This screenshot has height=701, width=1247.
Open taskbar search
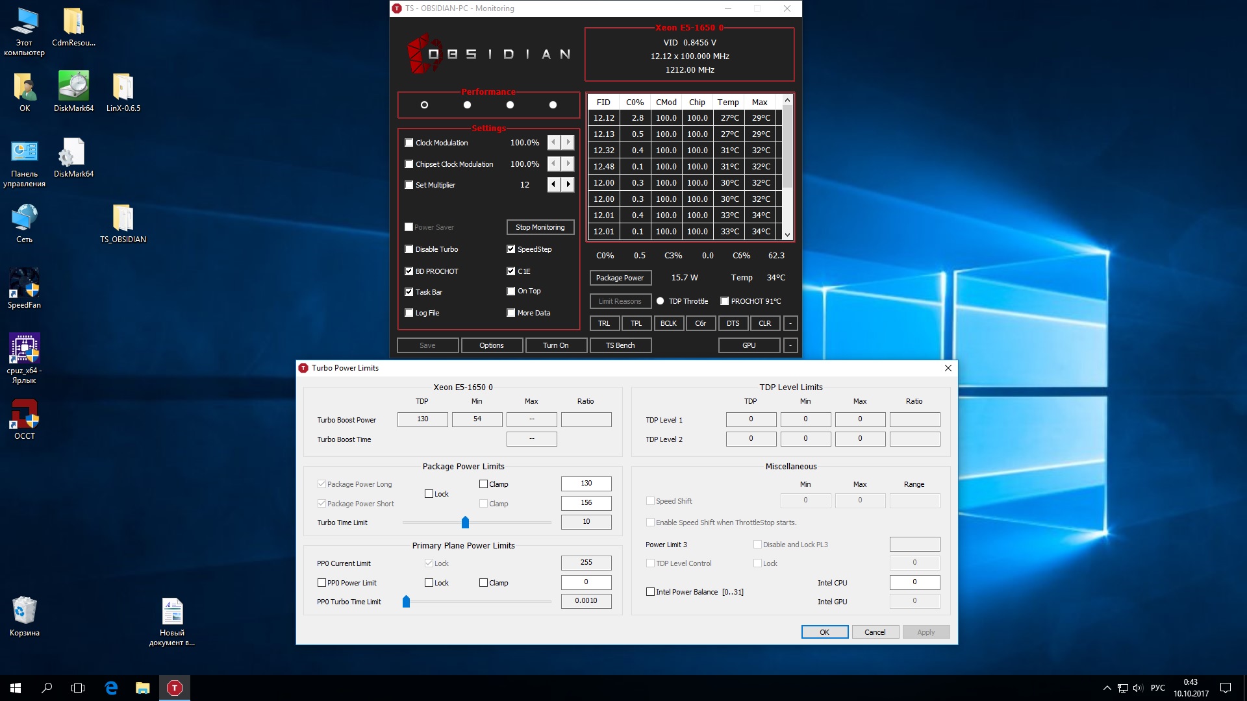tap(47, 688)
